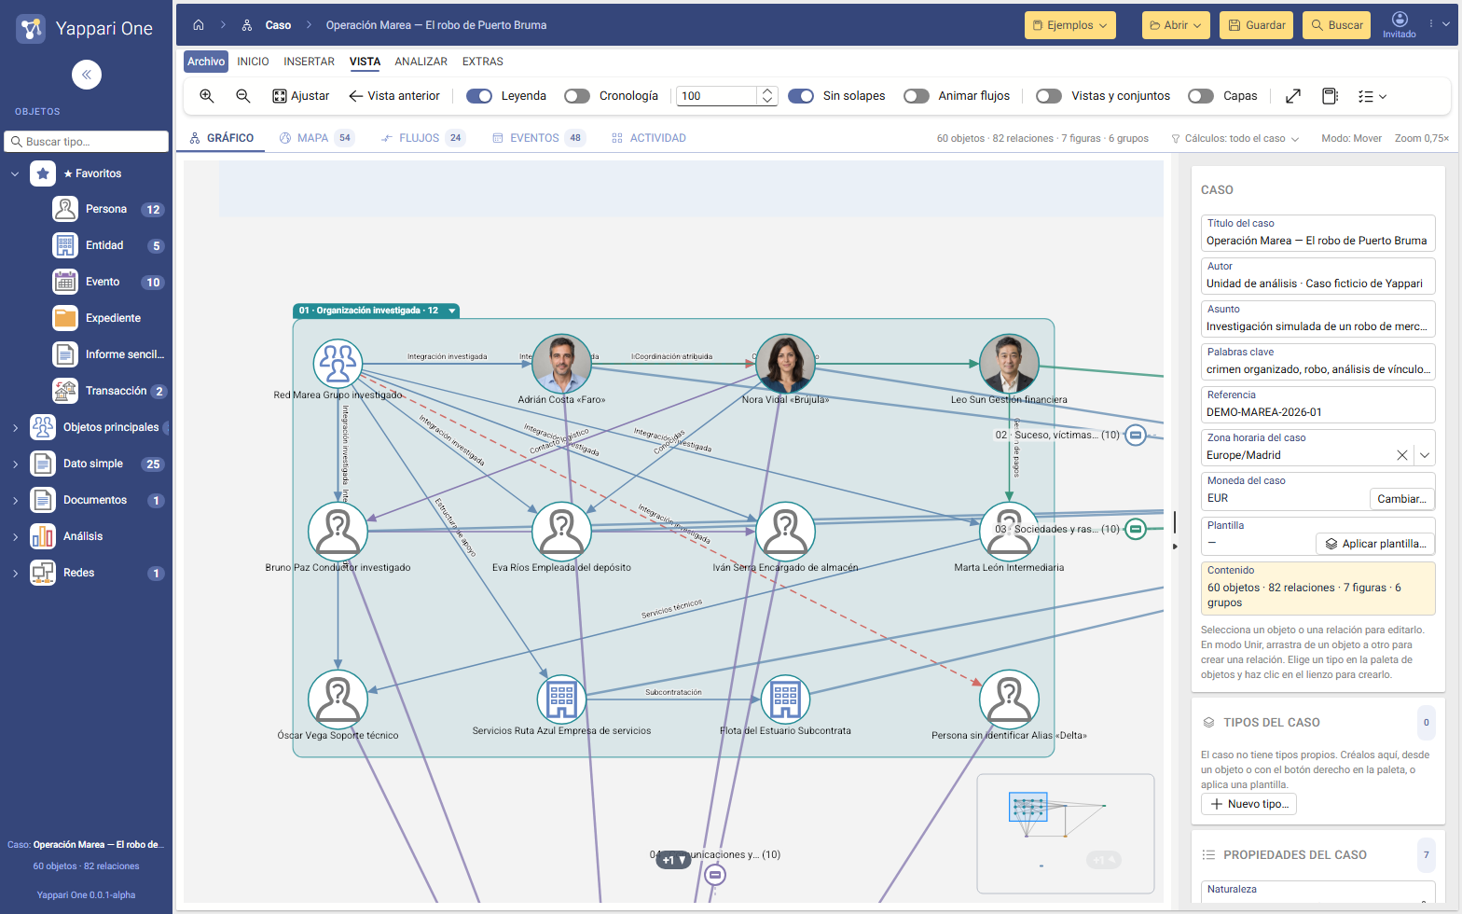Select the Evento calendar icon
1462x914 pixels.
point(65,282)
